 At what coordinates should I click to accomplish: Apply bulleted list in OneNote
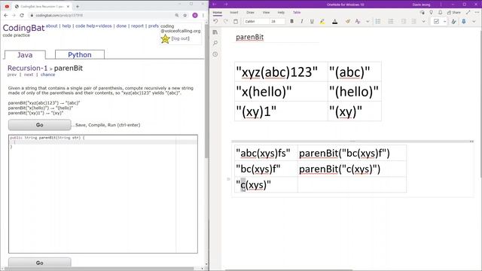click(x=378, y=22)
